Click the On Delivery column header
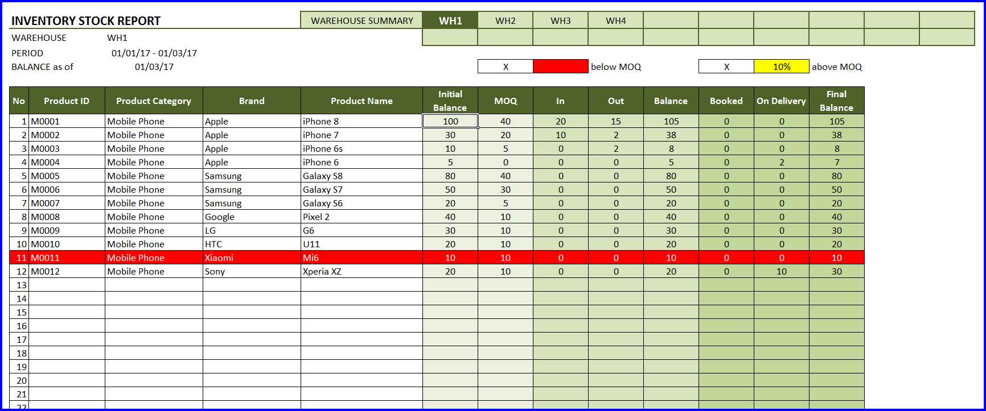Viewport: 986px width, 411px height. 782,101
